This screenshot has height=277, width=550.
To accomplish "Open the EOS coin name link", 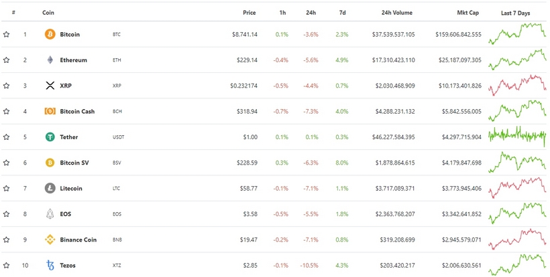I will [x=65, y=213].
